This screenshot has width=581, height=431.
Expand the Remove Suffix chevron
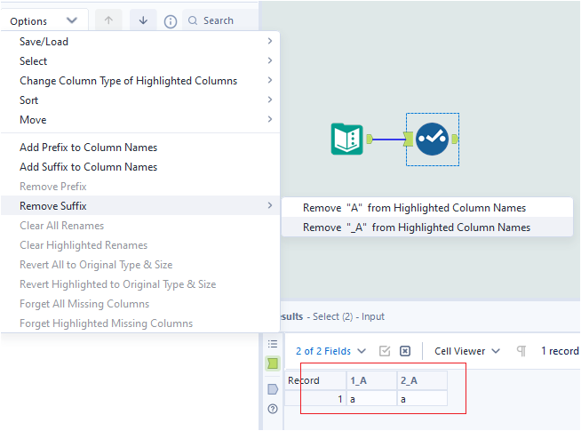pyautogui.click(x=270, y=205)
